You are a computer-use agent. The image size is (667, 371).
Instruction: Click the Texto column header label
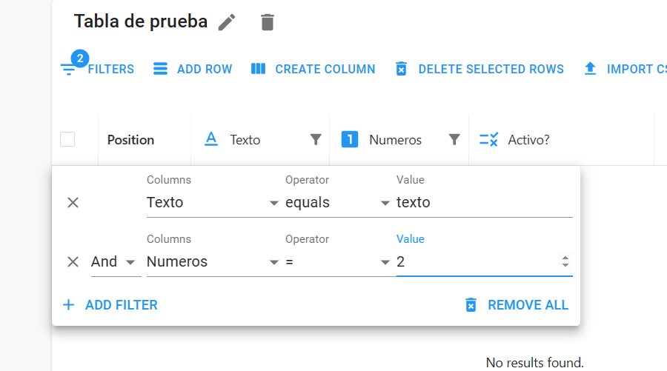click(x=245, y=140)
